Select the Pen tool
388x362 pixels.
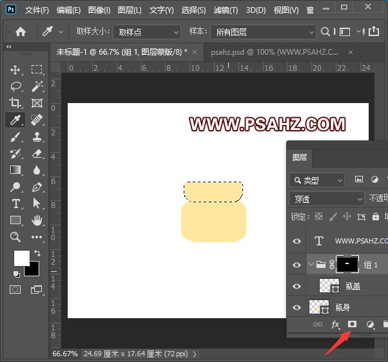click(x=37, y=187)
